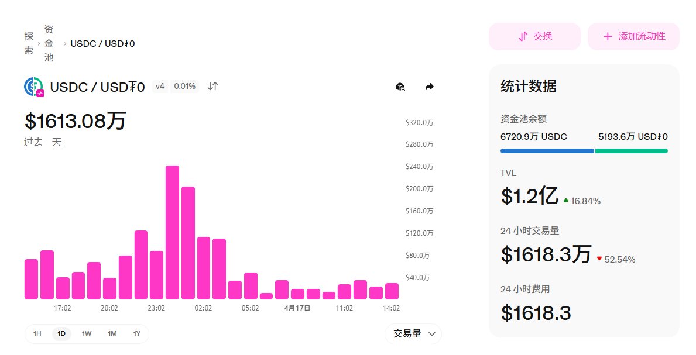Click the 23:02 time axis label

pyautogui.click(x=156, y=308)
